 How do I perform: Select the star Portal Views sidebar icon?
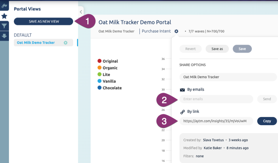click(4, 16)
